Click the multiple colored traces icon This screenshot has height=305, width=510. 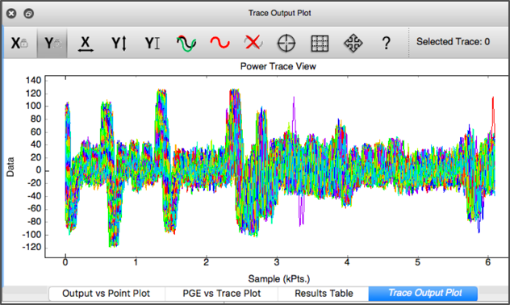pos(186,44)
